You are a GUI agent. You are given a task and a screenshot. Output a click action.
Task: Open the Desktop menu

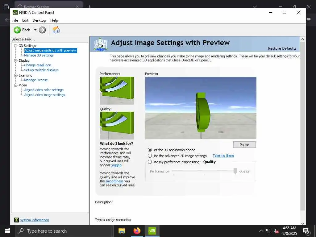39,20
